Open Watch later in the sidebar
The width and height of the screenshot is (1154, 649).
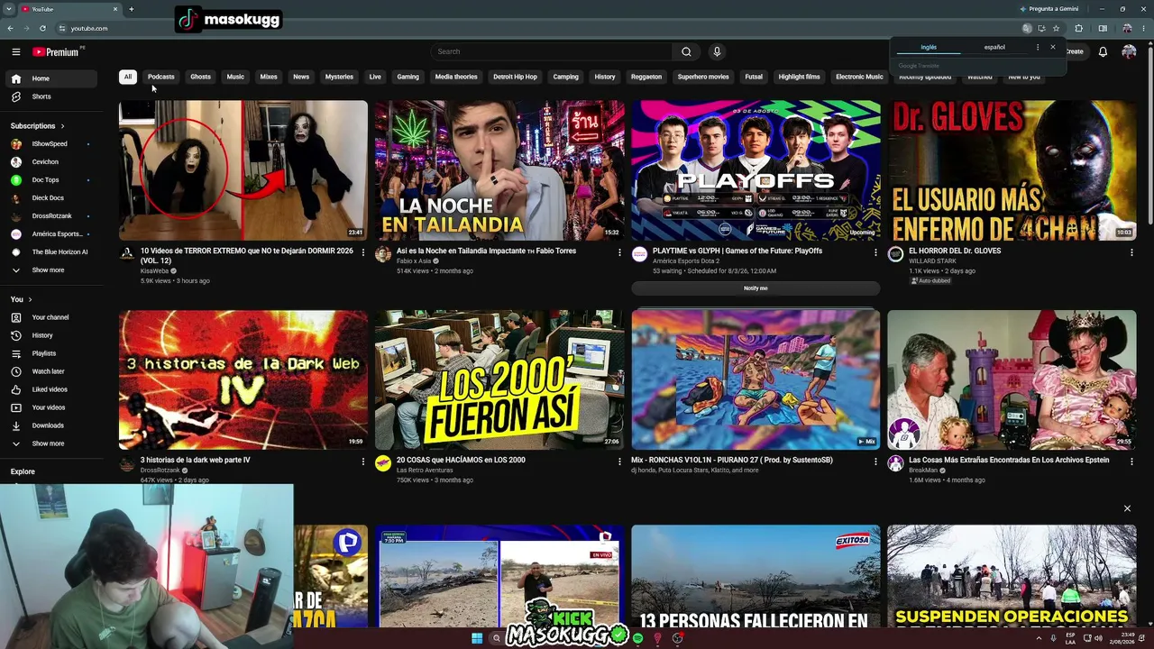[x=52, y=371]
